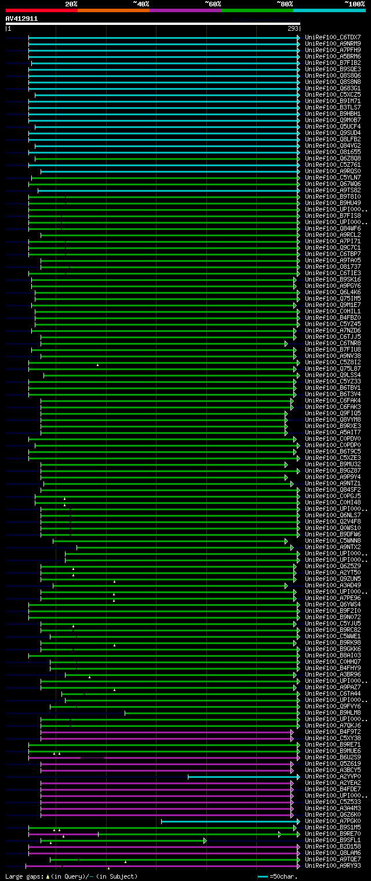Select the UniRef100_Q6L4K6 label

(x=333, y=292)
